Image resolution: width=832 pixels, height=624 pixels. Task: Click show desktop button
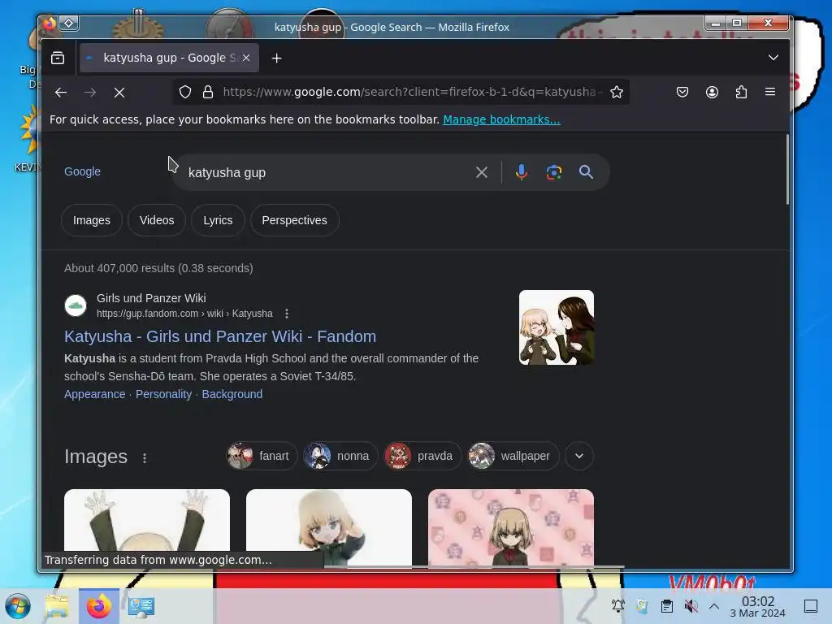[x=811, y=605]
